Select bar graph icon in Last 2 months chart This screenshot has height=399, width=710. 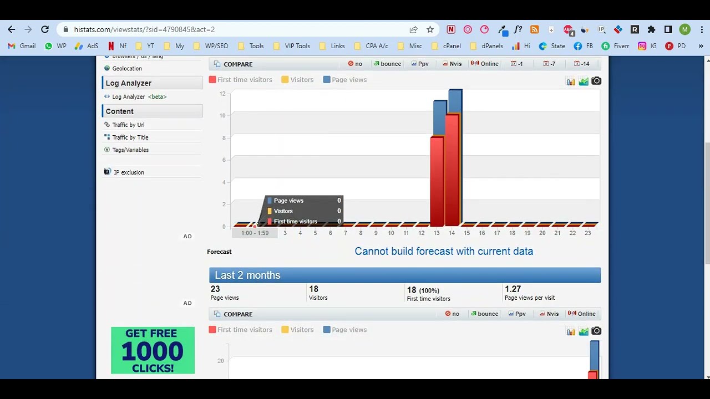pos(571,331)
